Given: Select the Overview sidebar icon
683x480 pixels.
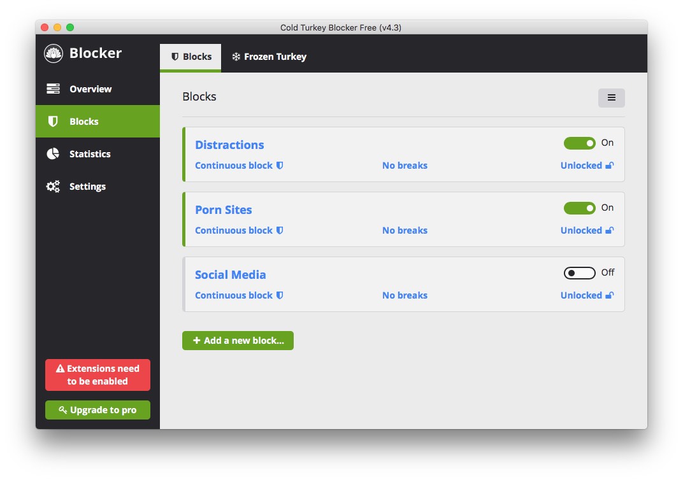Looking at the screenshot, I should [x=54, y=88].
